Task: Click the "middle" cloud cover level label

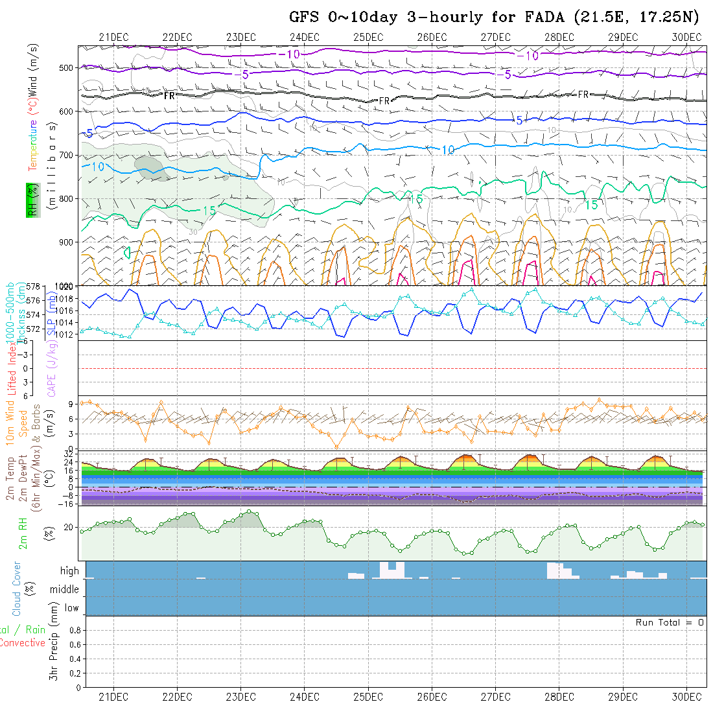Action: [x=65, y=589]
